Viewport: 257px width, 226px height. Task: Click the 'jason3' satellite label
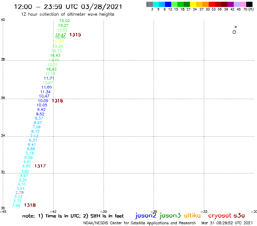coord(170,216)
